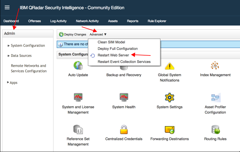
Task: Click the Deploy Changes green icon
Action: [x=61, y=34]
